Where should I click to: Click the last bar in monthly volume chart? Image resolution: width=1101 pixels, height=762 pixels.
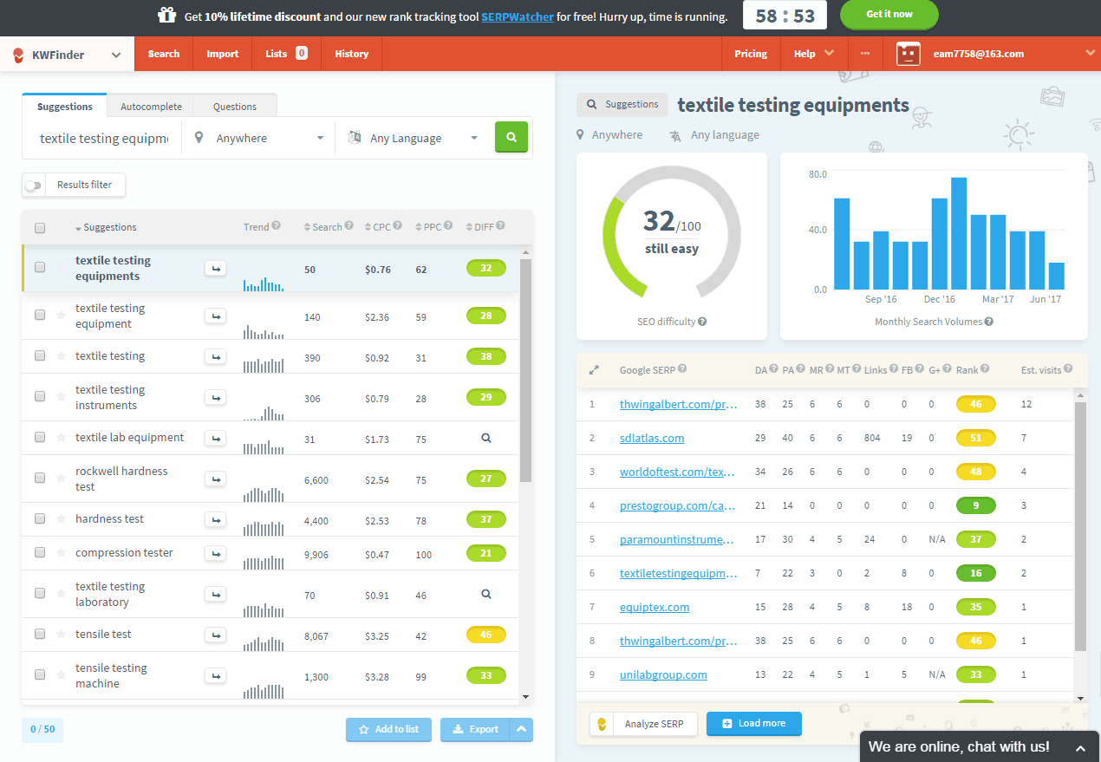(1056, 277)
